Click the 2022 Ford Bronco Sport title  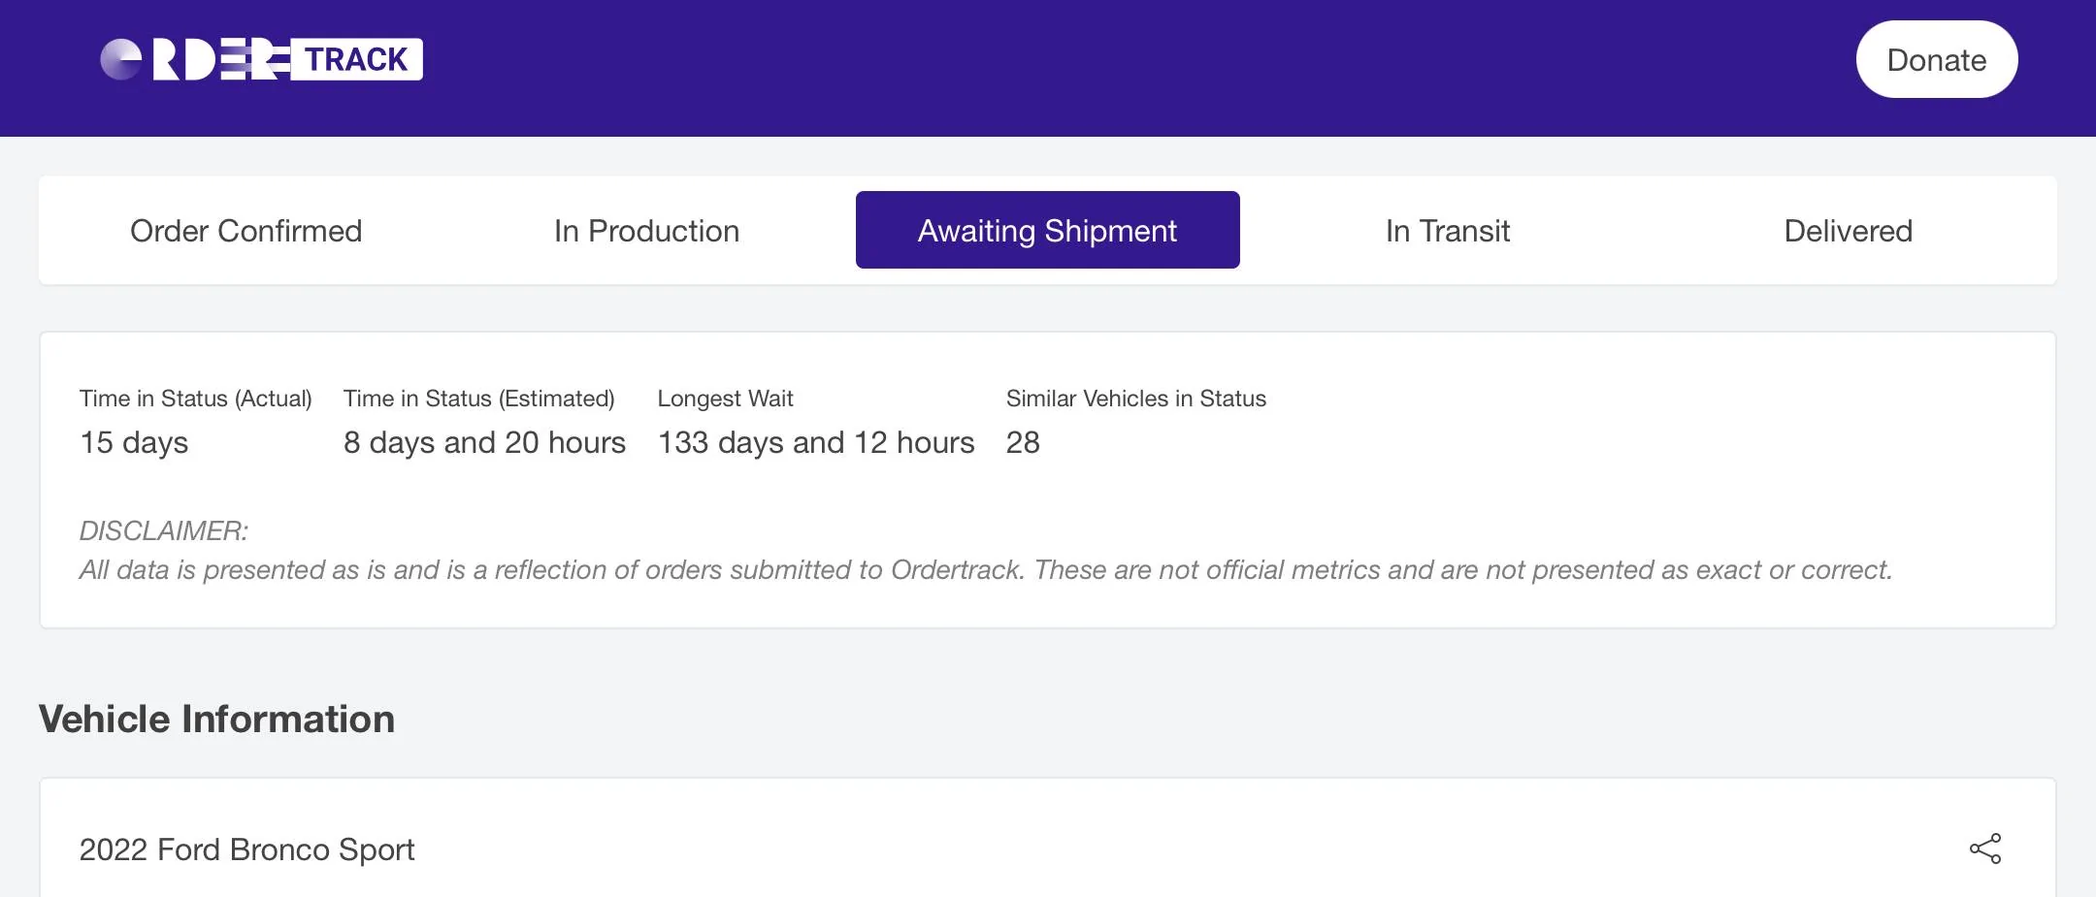[x=246, y=849]
